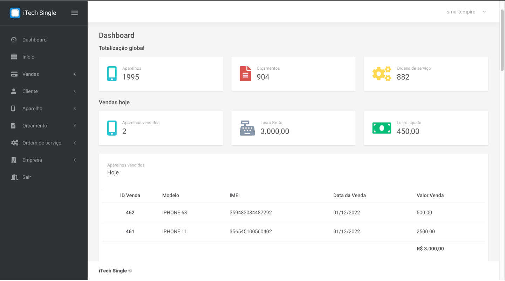Click the ID Venda column header
The image size is (505, 281).
130,196
